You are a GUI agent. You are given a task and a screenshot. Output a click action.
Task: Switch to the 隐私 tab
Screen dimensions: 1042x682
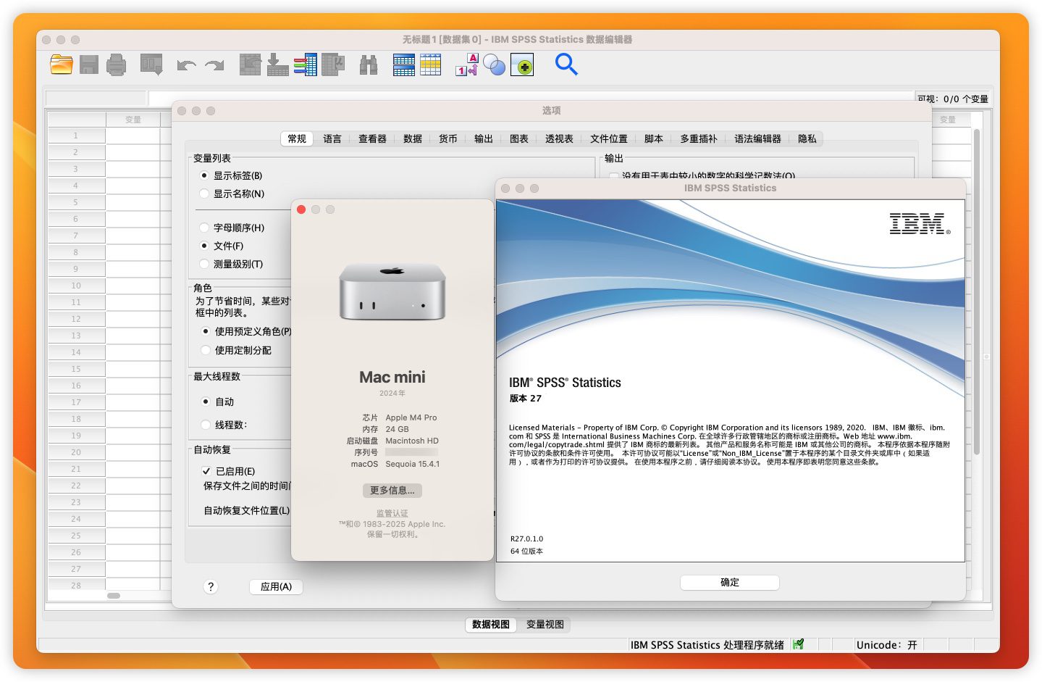[807, 139]
